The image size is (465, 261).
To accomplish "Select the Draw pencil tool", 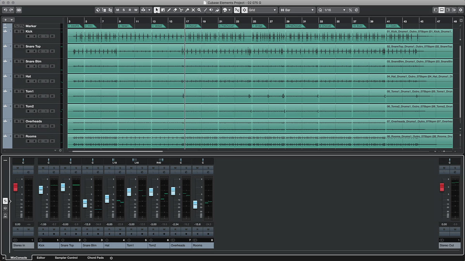I will (x=169, y=10).
